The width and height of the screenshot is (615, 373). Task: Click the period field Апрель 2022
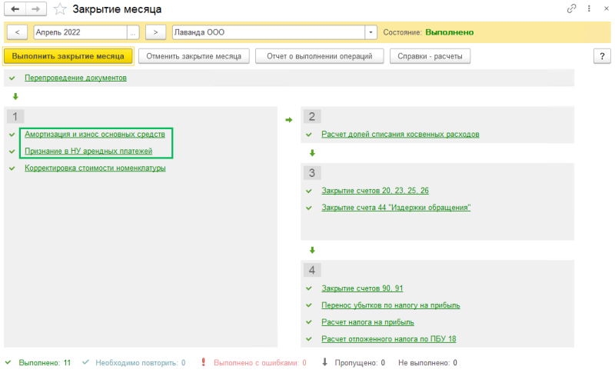point(81,32)
